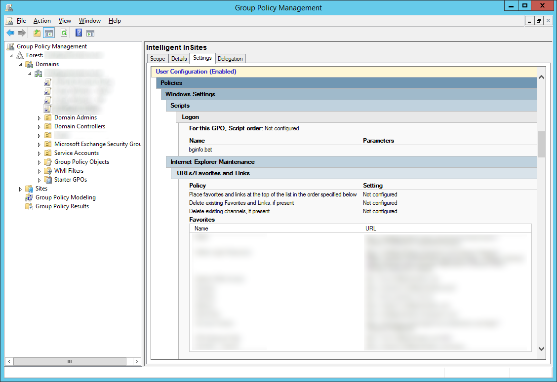The image size is (557, 382).
Task: Click the "Delete existing Favorites and Links" policy
Action: [x=241, y=203]
